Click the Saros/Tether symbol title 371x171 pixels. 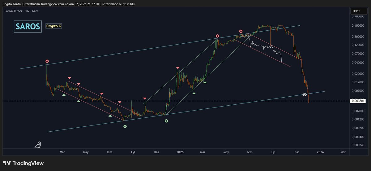point(21,11)
